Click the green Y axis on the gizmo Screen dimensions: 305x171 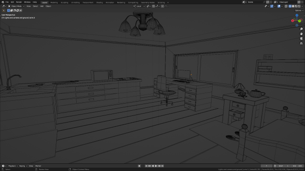pyautogui.click(x=300, y=21)
